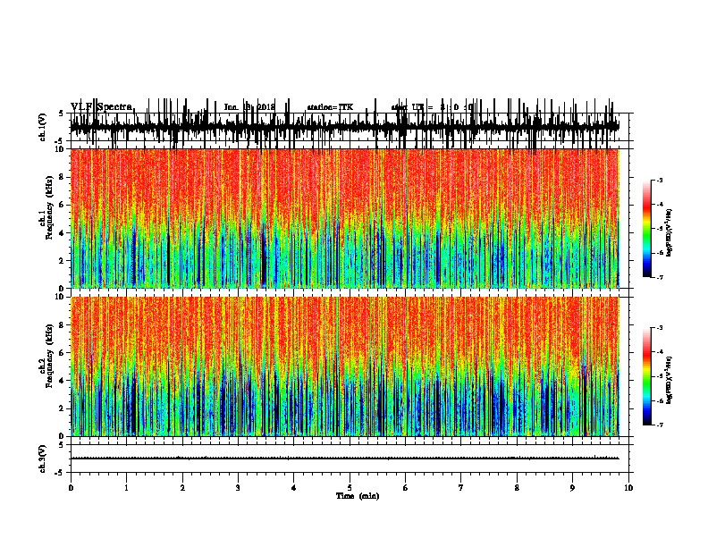Click the ch.2 spectrogram panel
This screenshot has width=708, height=547.
pos(345,366)
